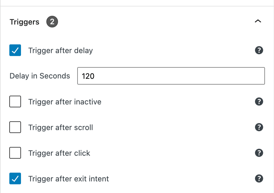Enable the Trigger after inactive checkbox
The height and width of the screenshot is (193, 274).
(x=15, y=102)
